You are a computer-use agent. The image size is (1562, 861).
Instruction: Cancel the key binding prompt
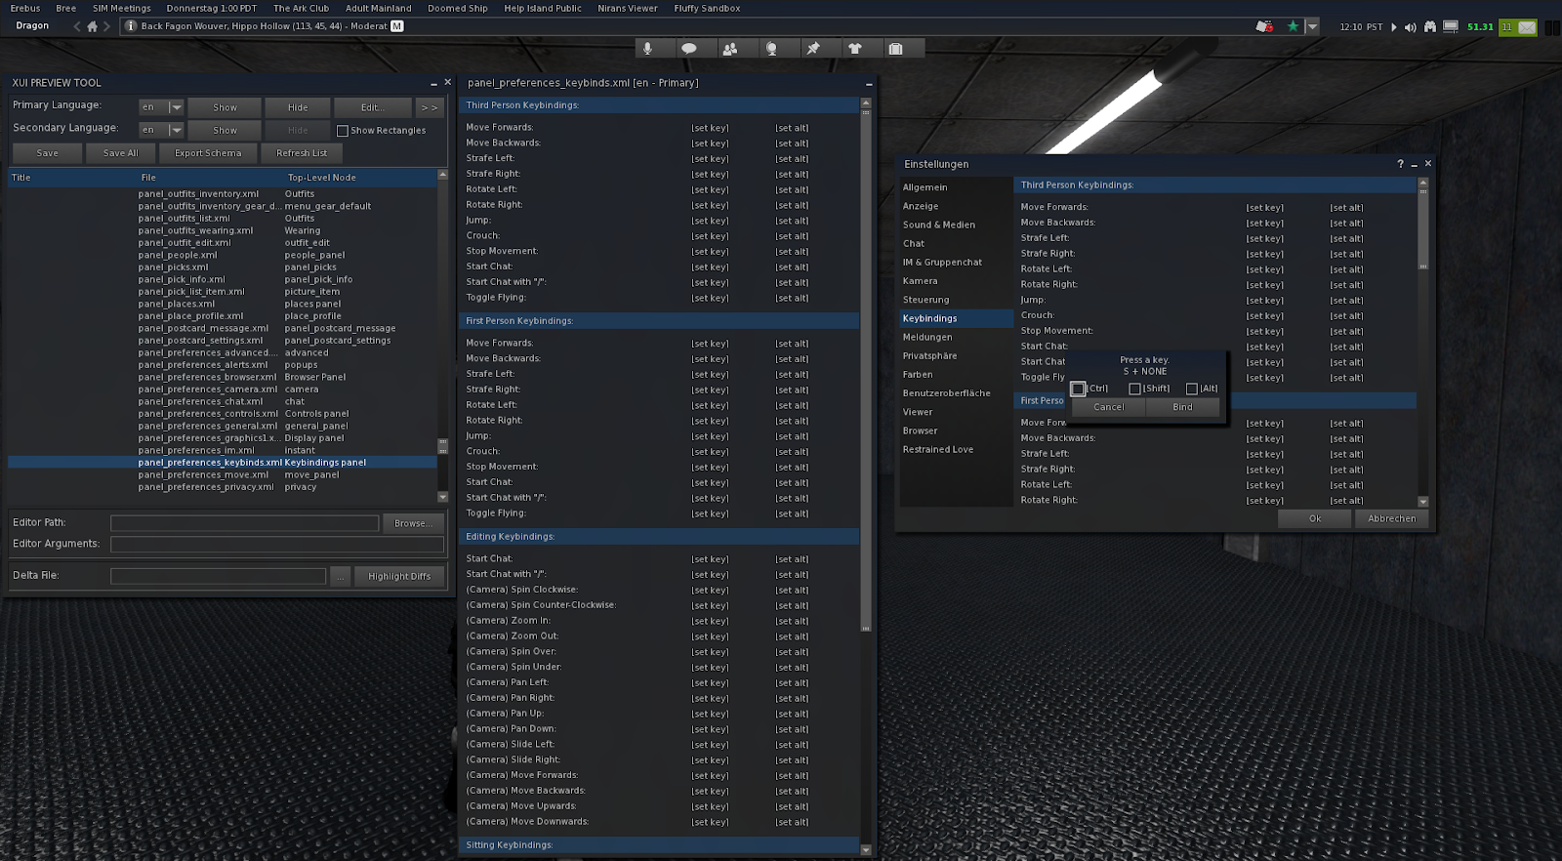click(1108, 407)
